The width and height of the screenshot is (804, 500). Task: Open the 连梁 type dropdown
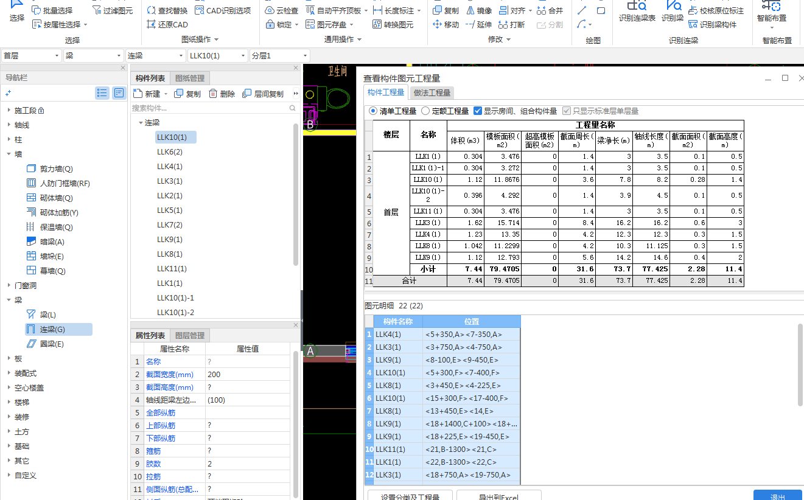pos(155,55)
